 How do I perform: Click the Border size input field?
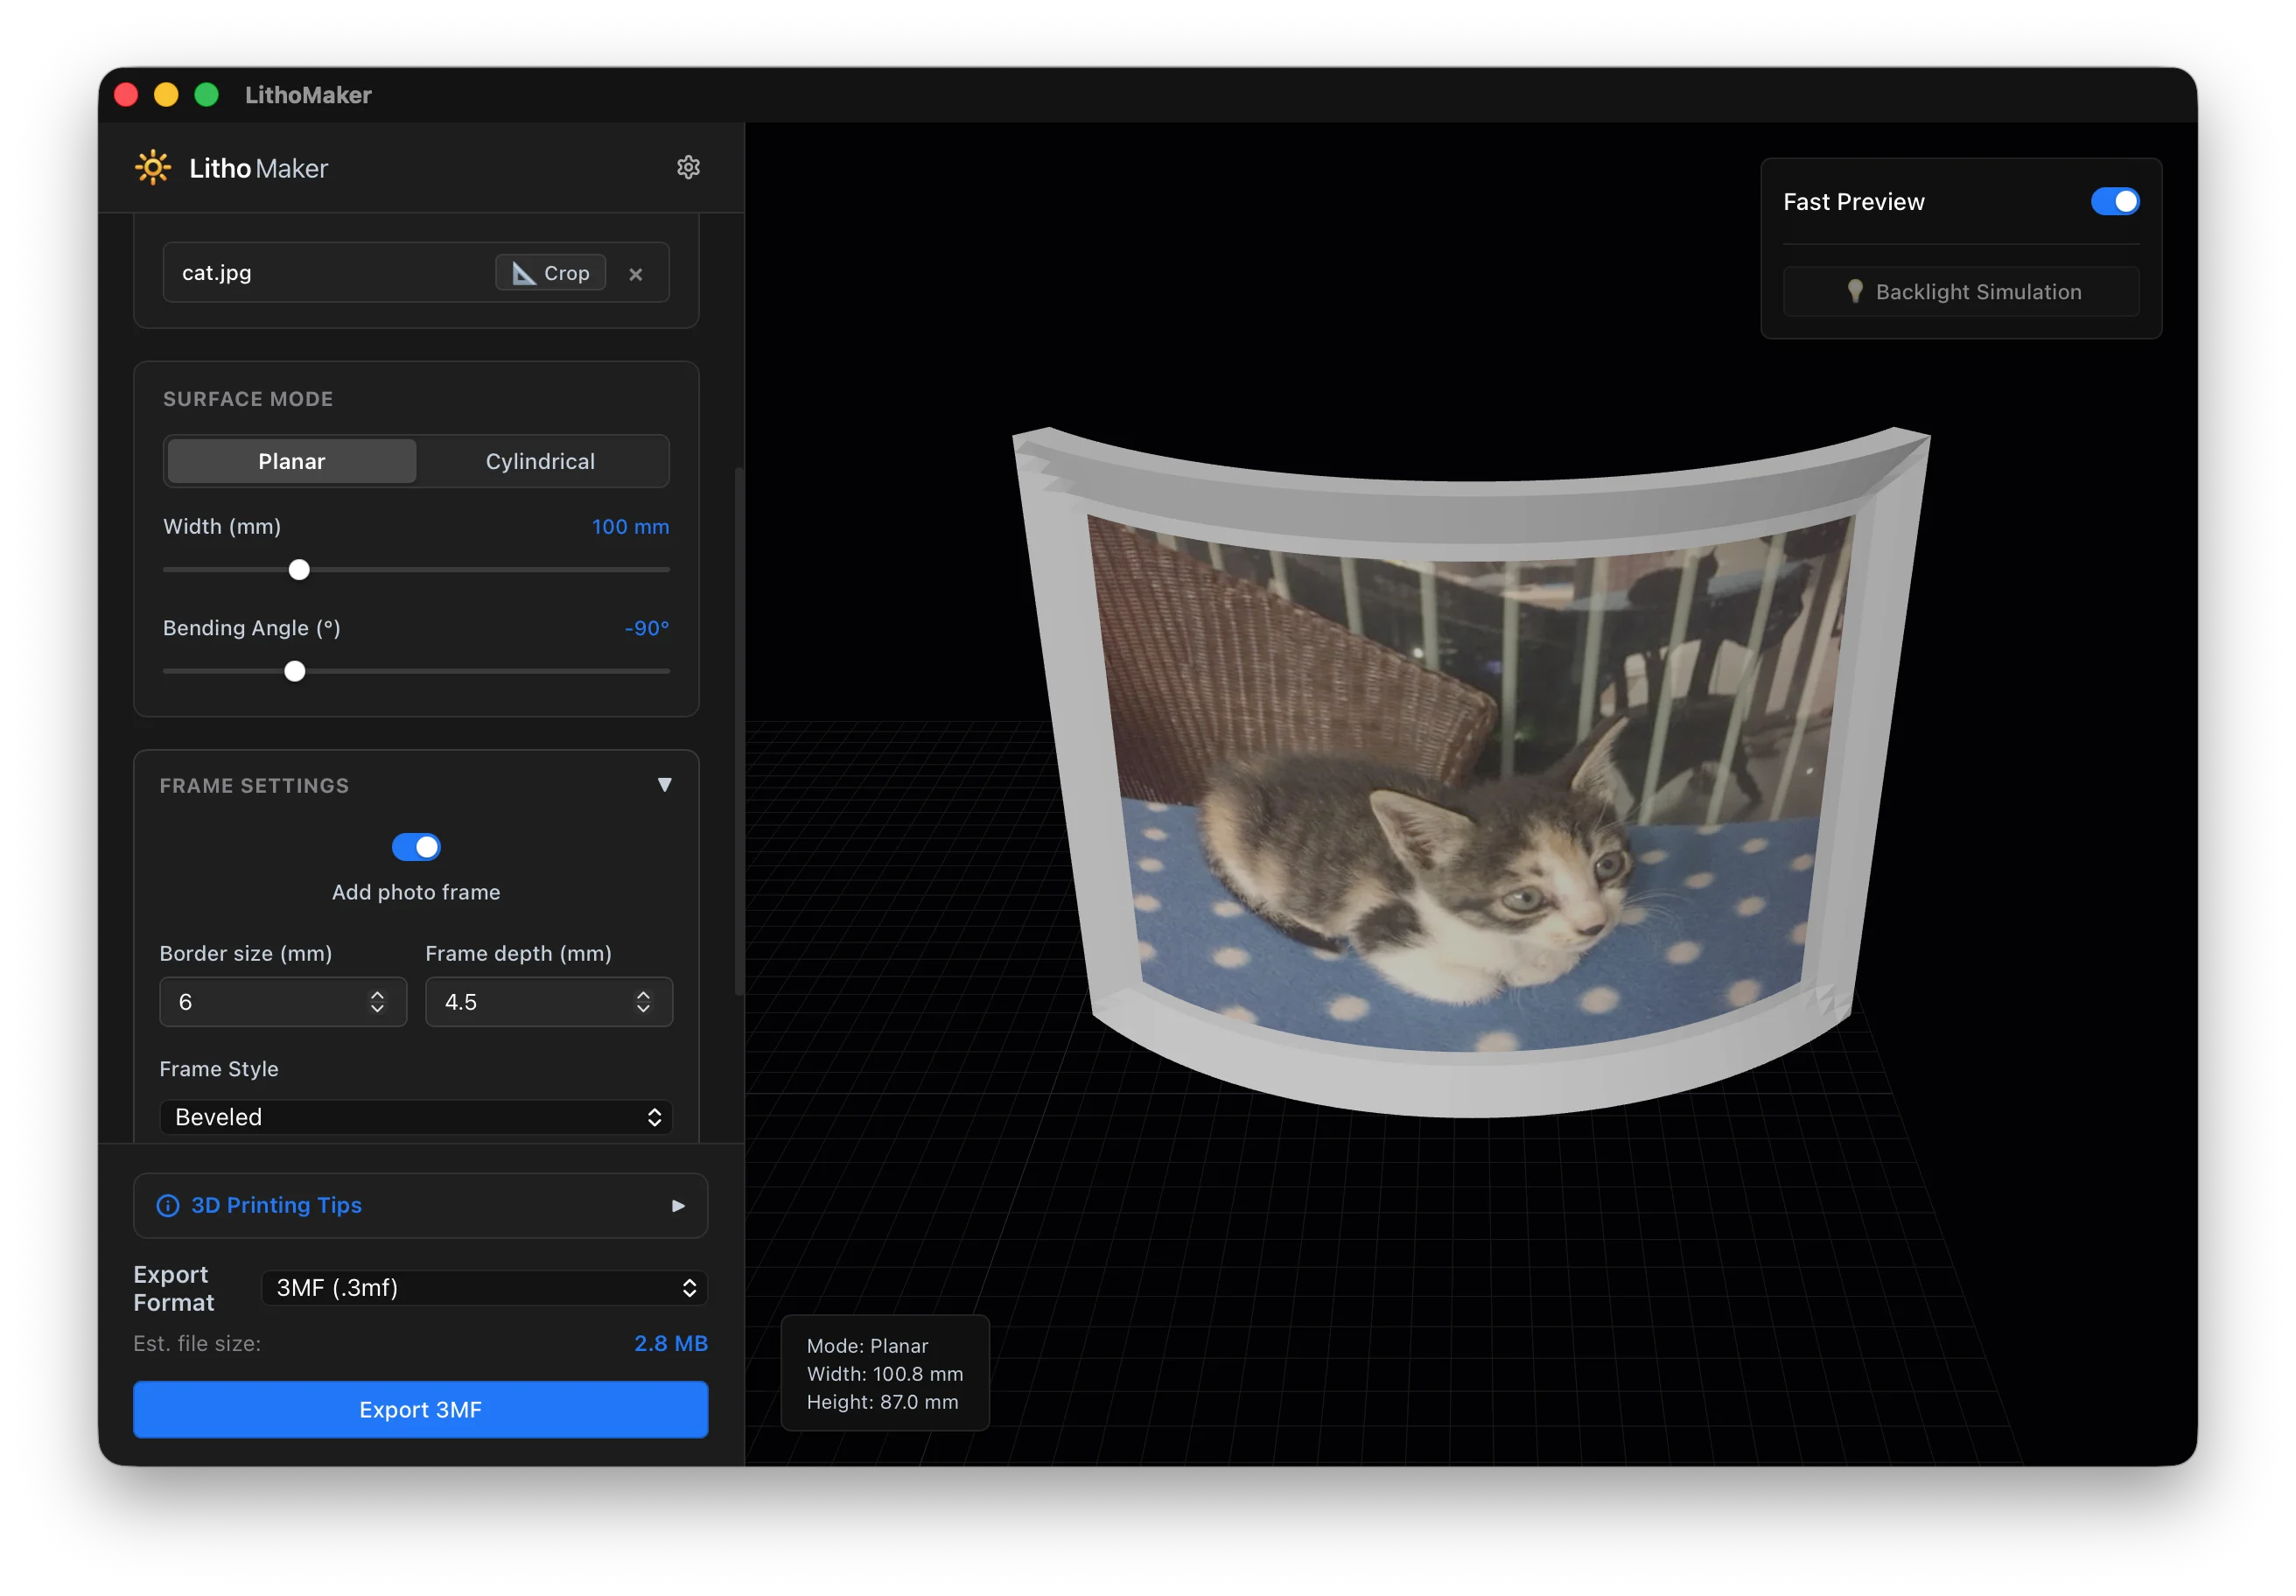pos(283,1002)
